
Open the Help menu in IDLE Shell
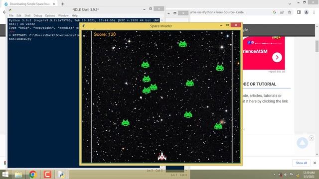[75, 15]
